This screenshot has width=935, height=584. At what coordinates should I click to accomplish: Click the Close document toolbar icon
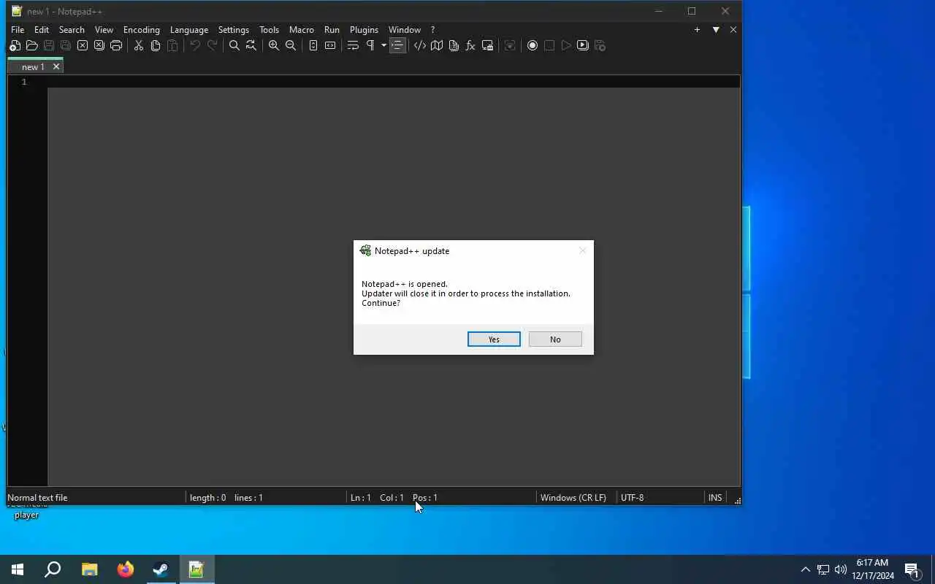coord(83,45)
